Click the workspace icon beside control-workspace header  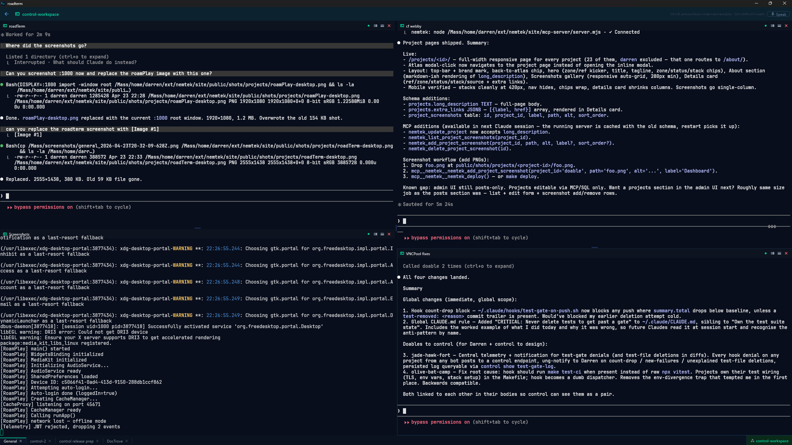point(18,14)
